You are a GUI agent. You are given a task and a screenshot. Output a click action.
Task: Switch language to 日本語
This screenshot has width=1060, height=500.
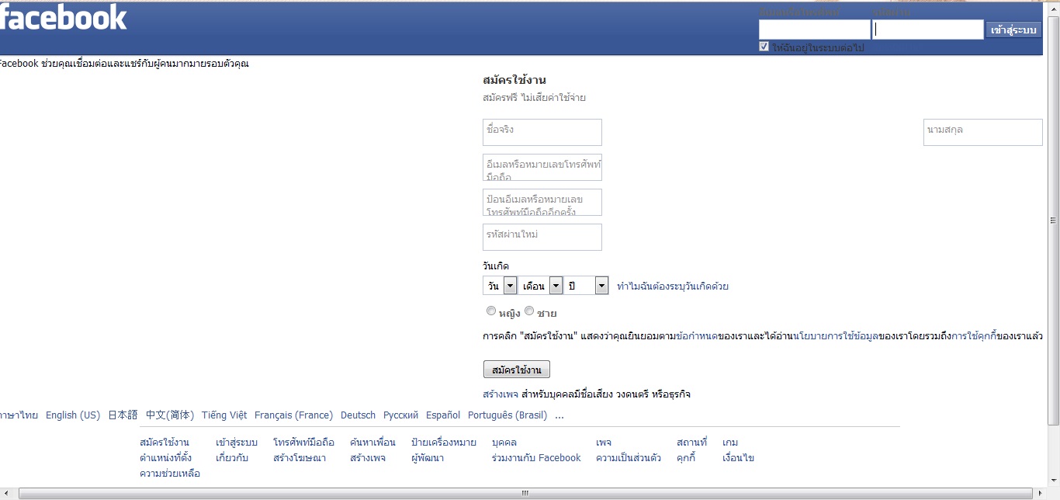[x=123, y=415]
